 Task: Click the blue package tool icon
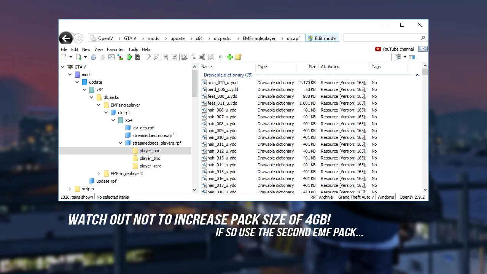[94, 57]
